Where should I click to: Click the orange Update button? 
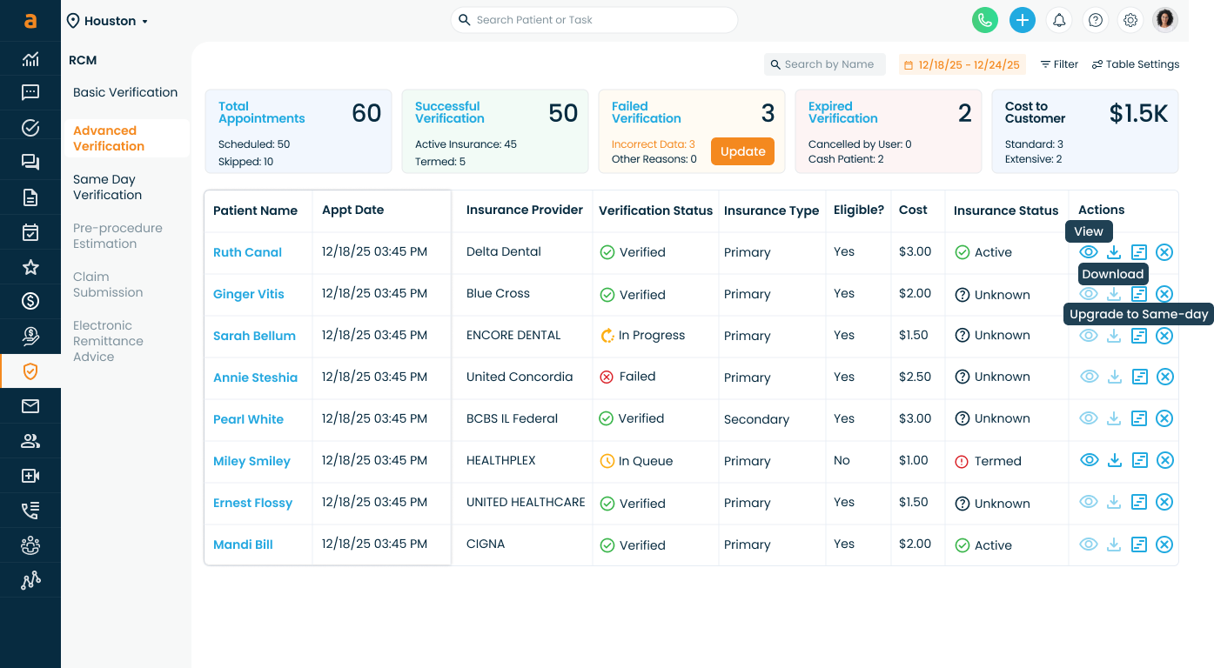(x=742, y=151)
